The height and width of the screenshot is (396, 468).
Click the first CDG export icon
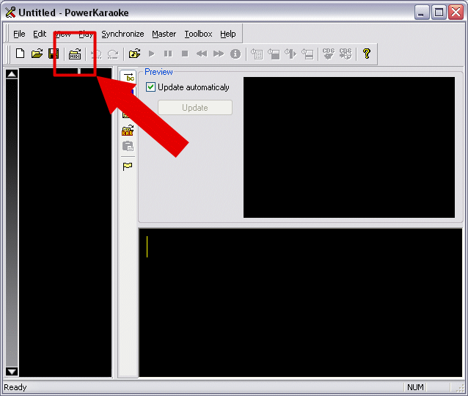(x=329, y=54)
